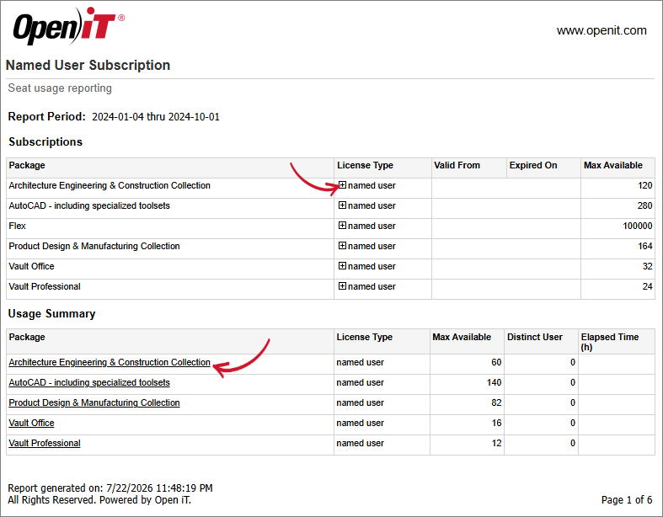Open the Vault Office usage link

pos(32,424)
